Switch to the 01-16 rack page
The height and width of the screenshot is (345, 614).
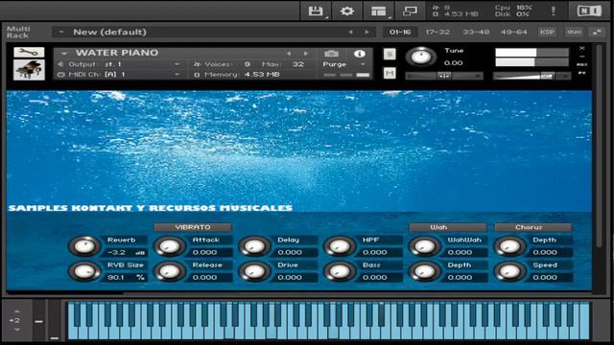(x=400, y=32)
